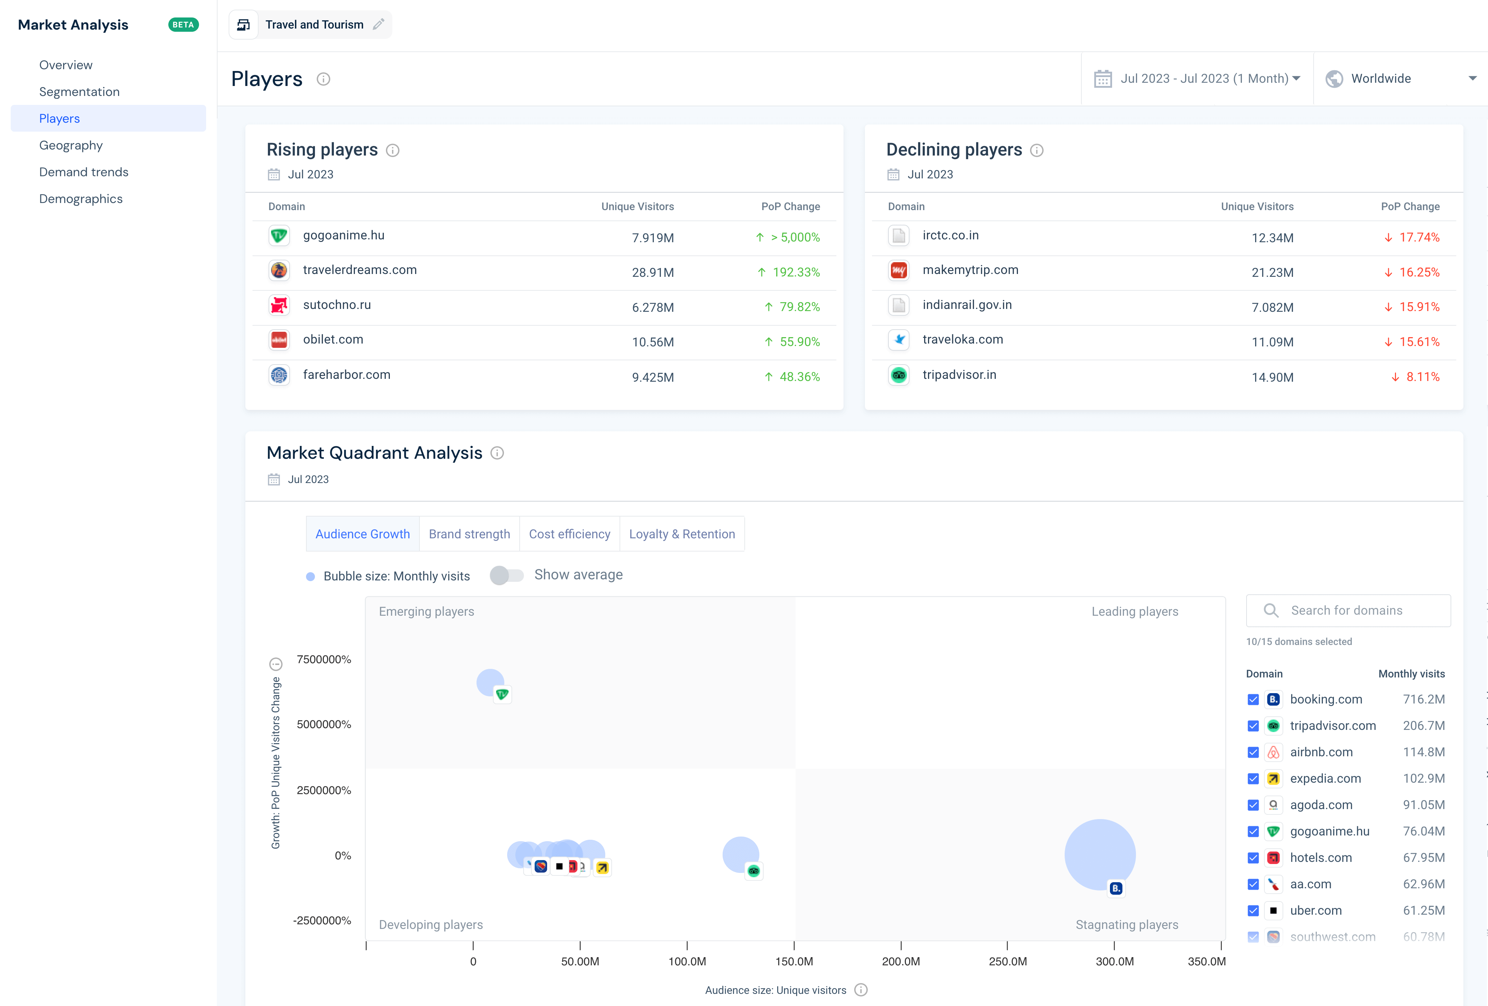Click the booking.com bubble among Stagnating players
1488x1006 pixels.
tap(1100, 854)
